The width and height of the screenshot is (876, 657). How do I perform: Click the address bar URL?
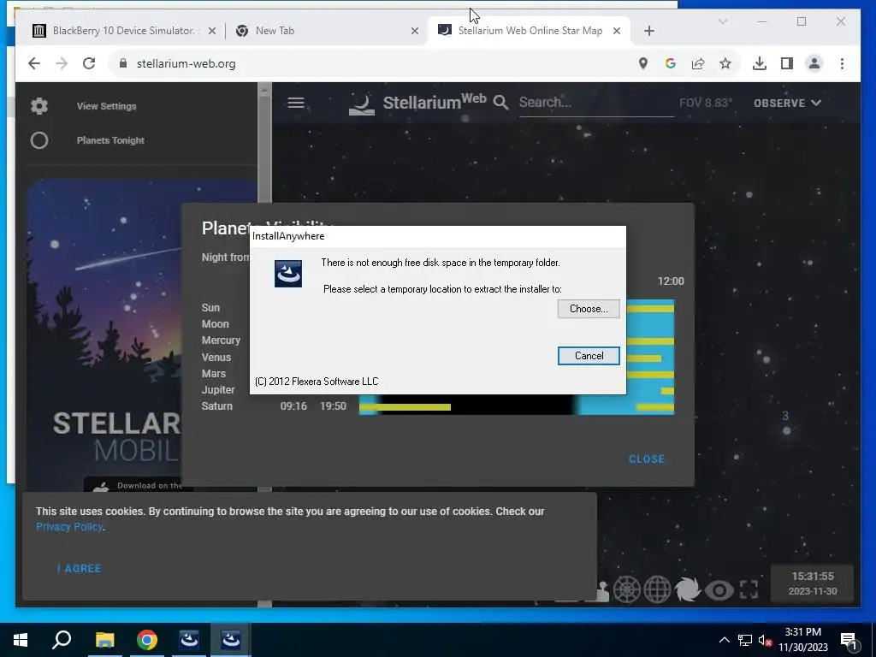pyautogui.click(x=186, y=63)
